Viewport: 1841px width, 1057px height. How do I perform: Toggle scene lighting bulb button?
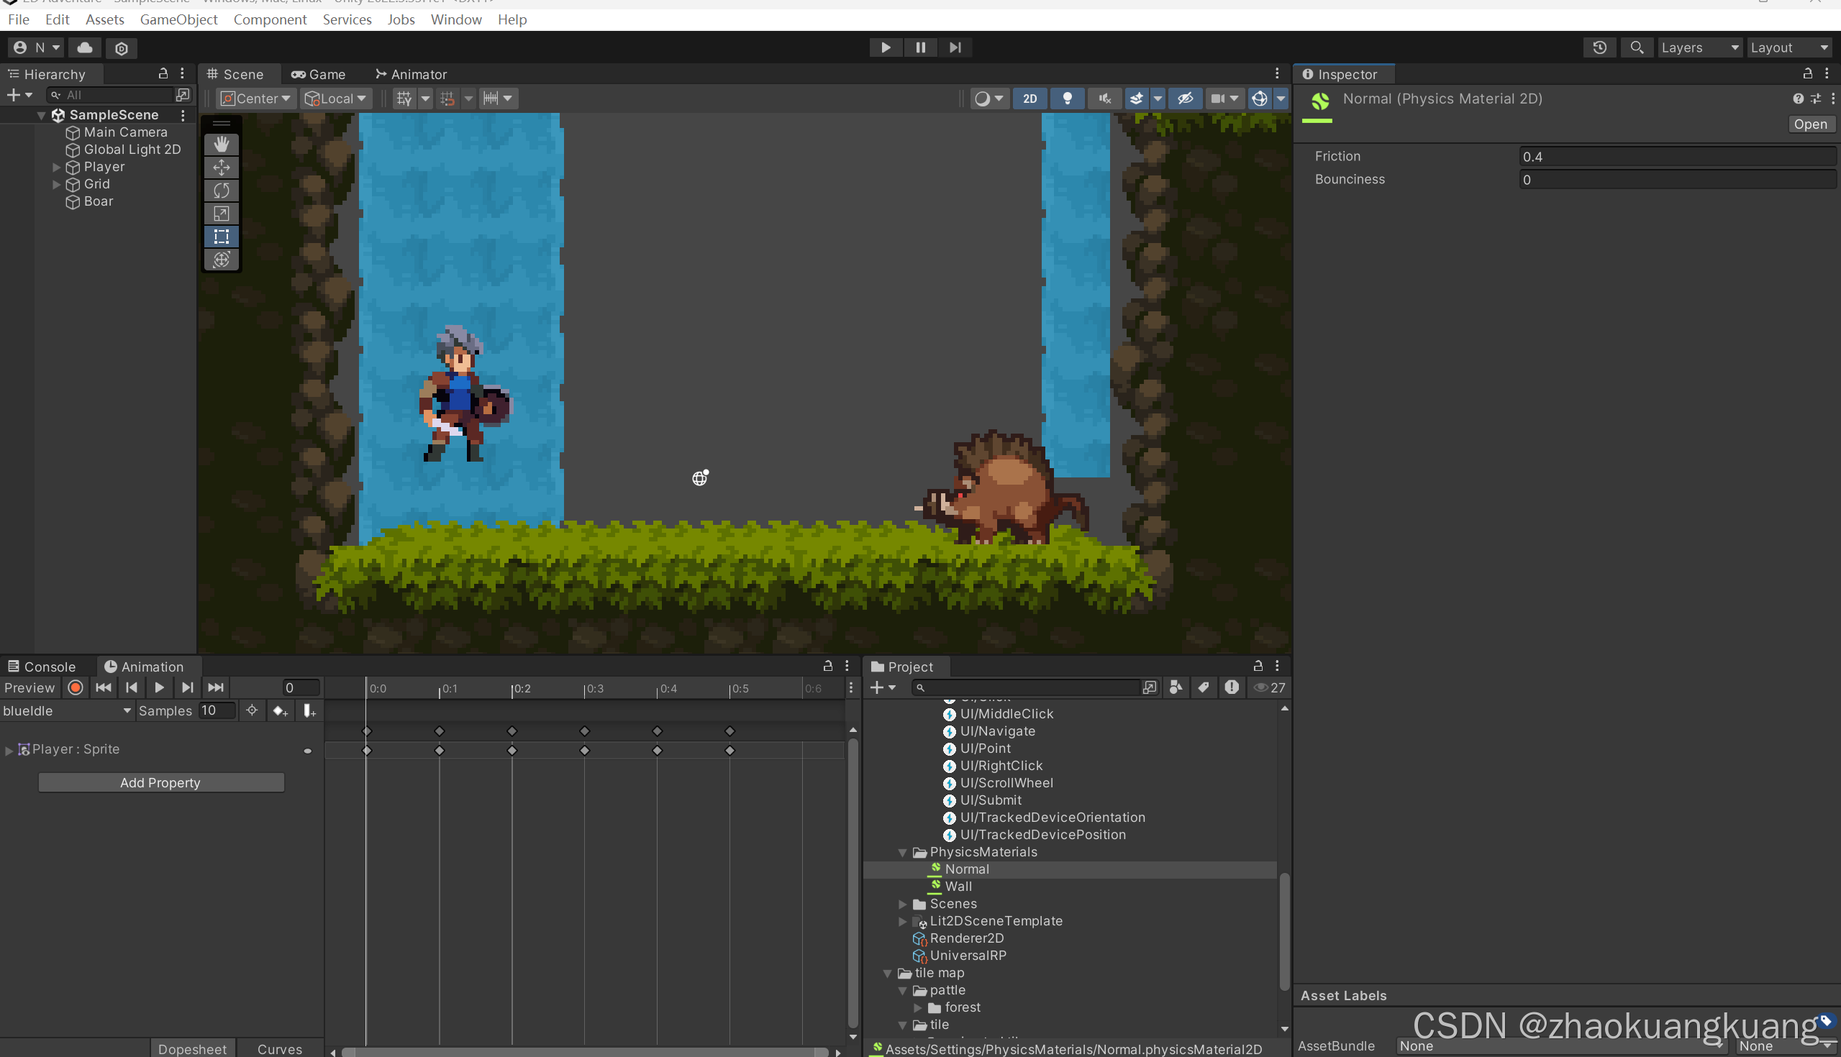[1067, 99]
